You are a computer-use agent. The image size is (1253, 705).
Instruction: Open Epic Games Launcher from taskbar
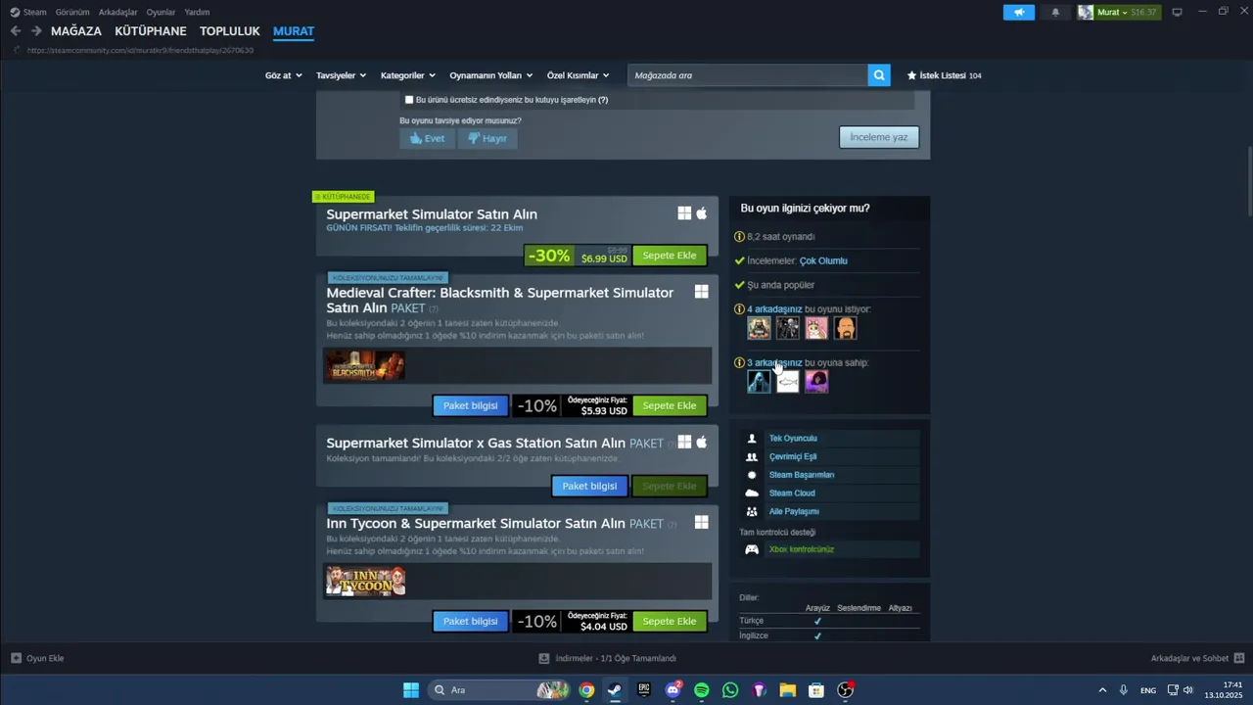643,690
